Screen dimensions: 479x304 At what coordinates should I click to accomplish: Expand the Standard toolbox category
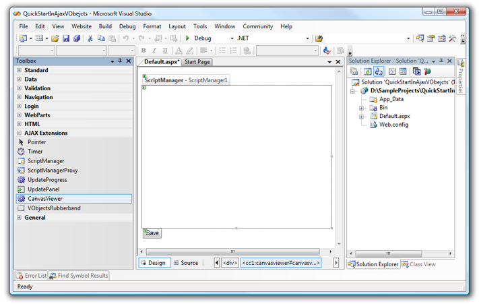(x=19, y=70)
